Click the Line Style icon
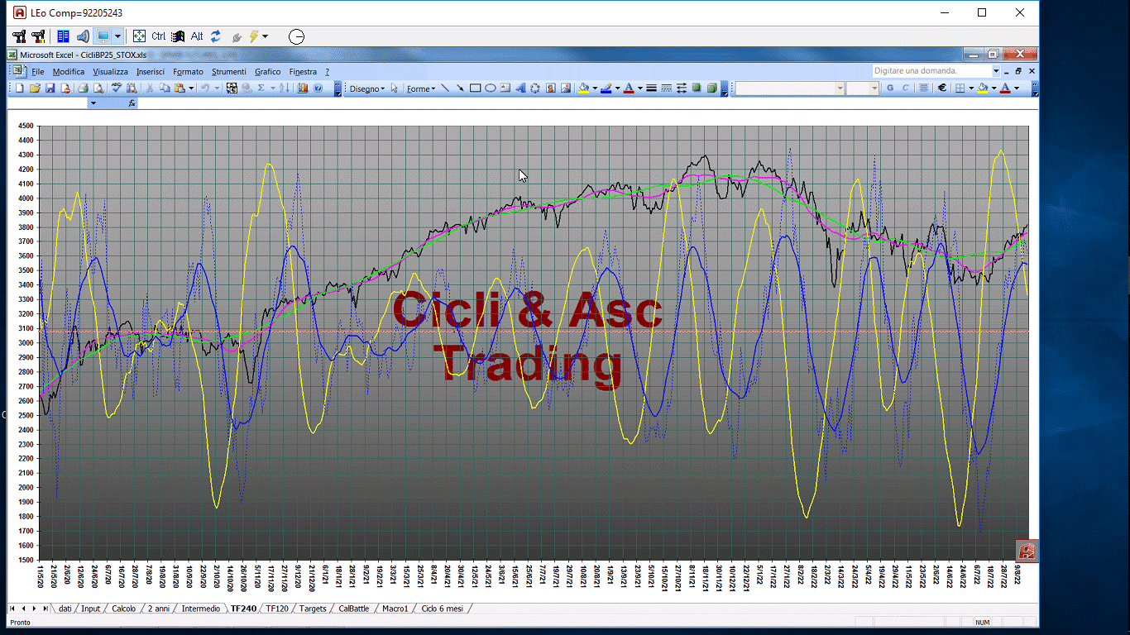This screenshot has height=635, width=1130. (651, 88)
